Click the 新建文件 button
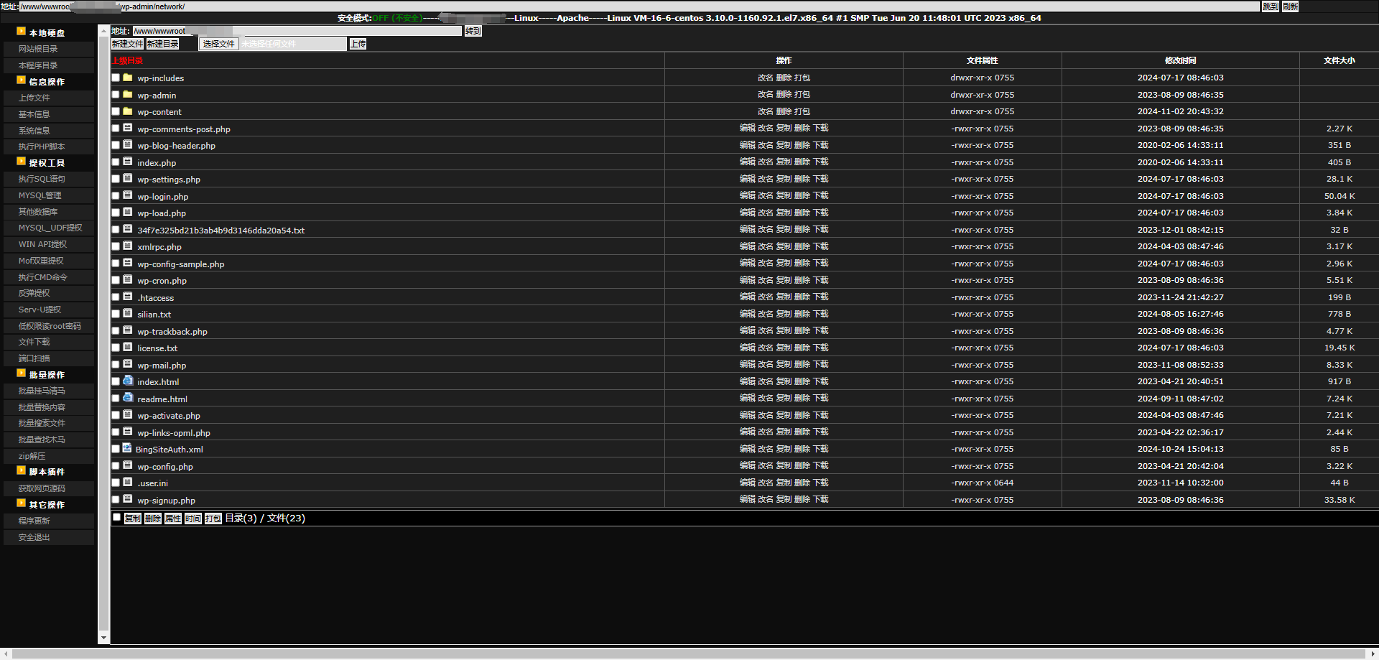The image size is (1379, 660). click(127, 44)
